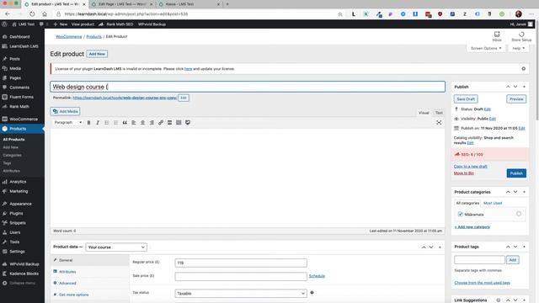
Task: Switch the editor to Visual tab
Action: tap(424, 113)
